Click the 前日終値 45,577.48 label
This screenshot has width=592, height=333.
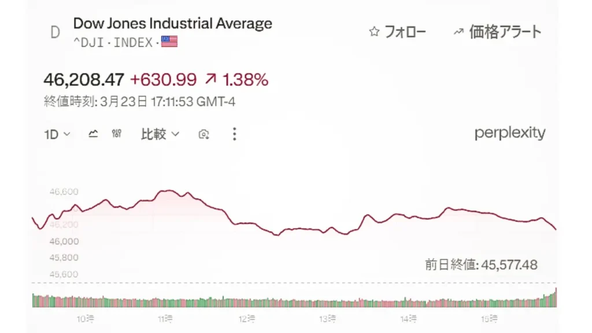(x=481, y=265)
